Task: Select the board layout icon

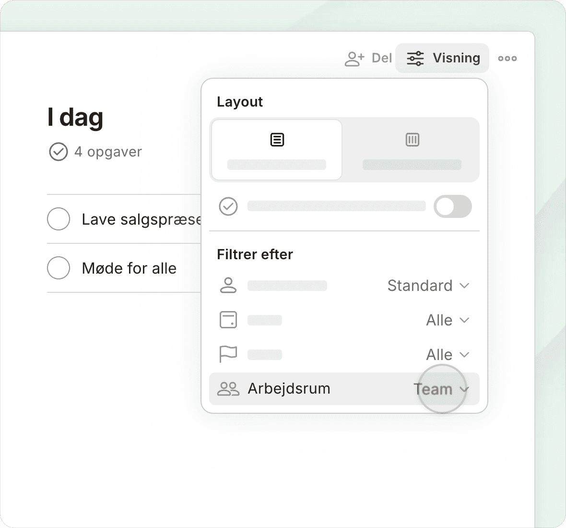Action: (x=412, y=140)
